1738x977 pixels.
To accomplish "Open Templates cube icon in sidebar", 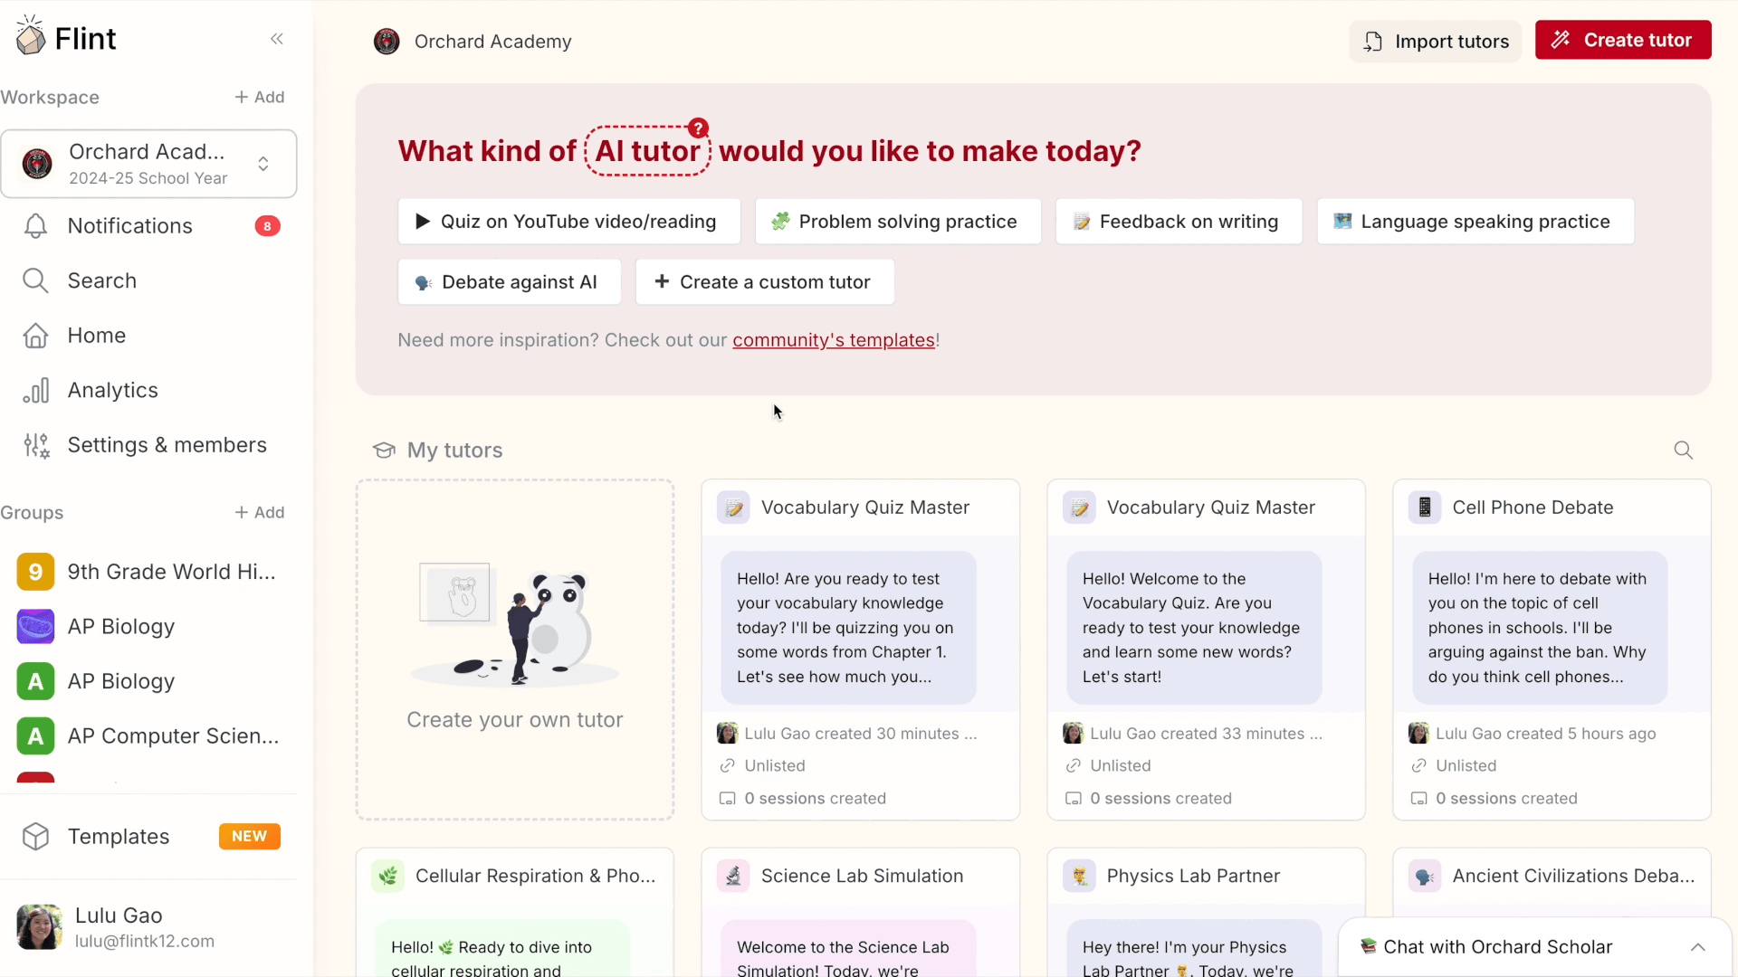I will (x=35, y=837).
